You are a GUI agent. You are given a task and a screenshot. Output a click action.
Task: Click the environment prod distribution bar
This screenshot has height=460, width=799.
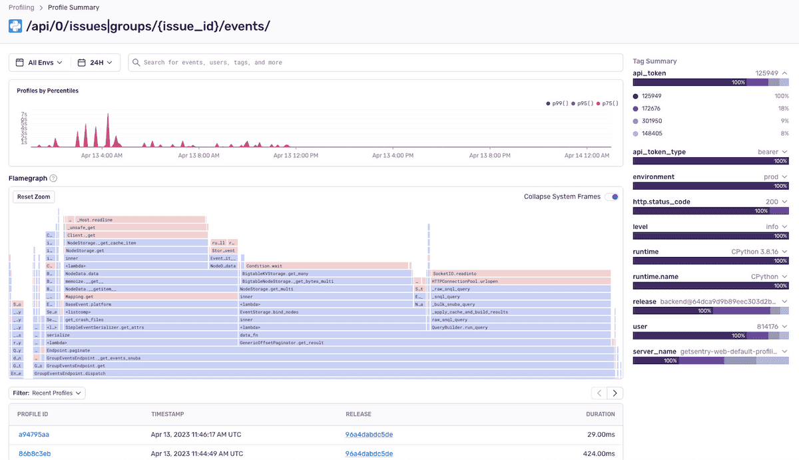pyautogui.click(x=710, y=186)
